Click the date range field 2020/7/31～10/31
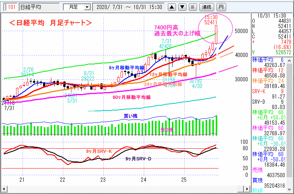The image size is (294, 194). [128, 7]
